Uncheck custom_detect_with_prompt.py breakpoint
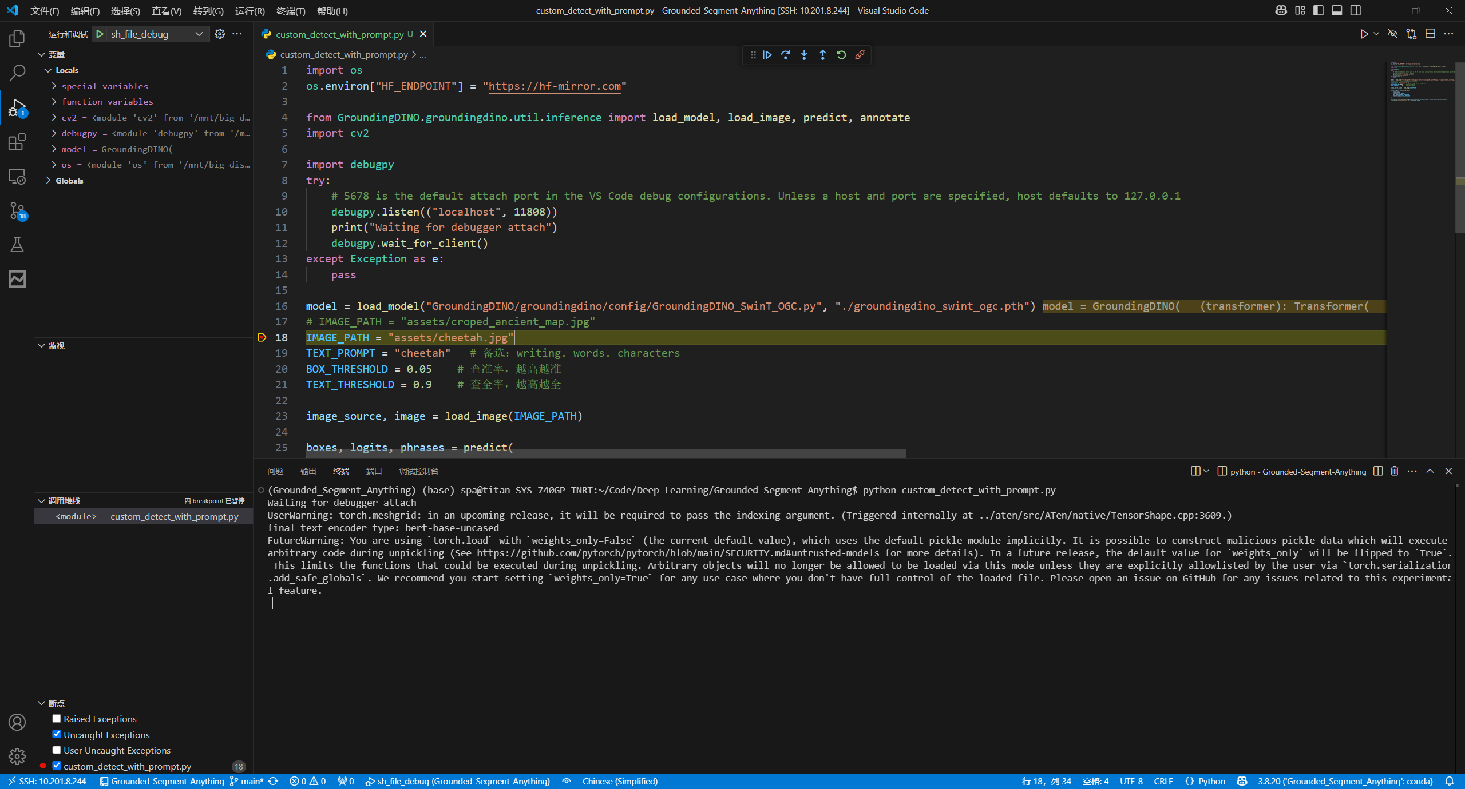This screenshot has width=1465, height=789. pos(57,766)
